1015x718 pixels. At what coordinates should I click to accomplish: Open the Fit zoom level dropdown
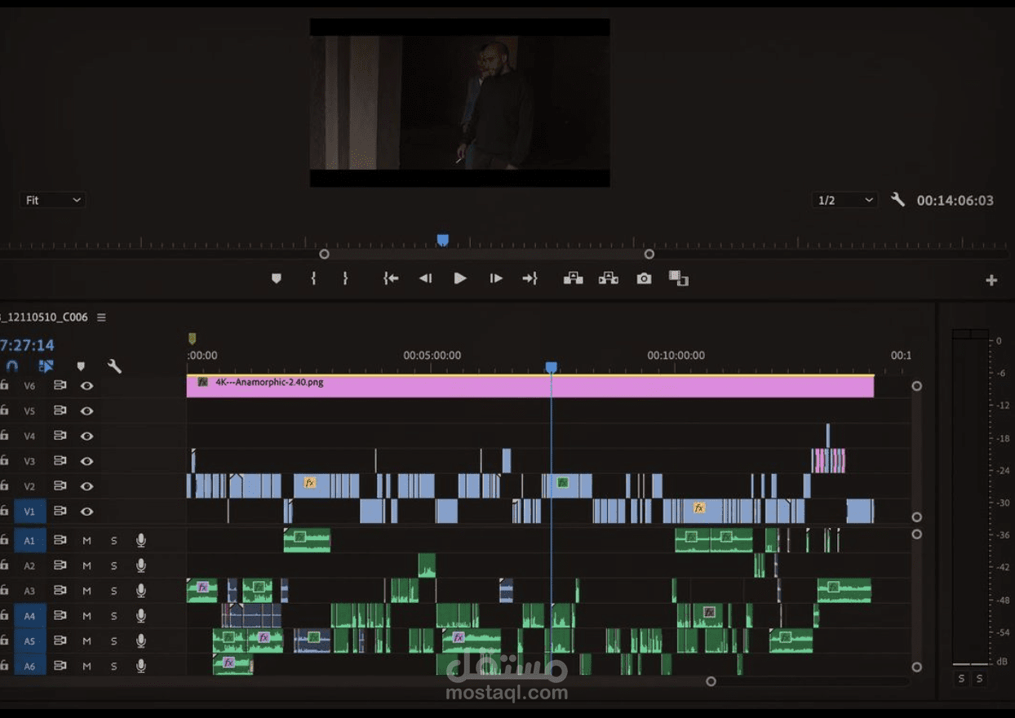click(x=52, y=200)
